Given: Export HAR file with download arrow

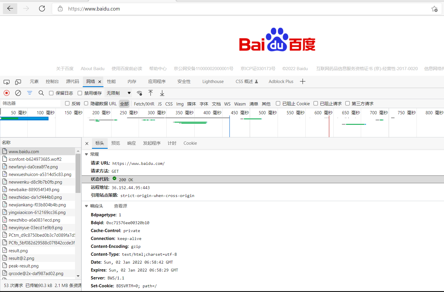Looking at the screenshot, I should 162,93.
